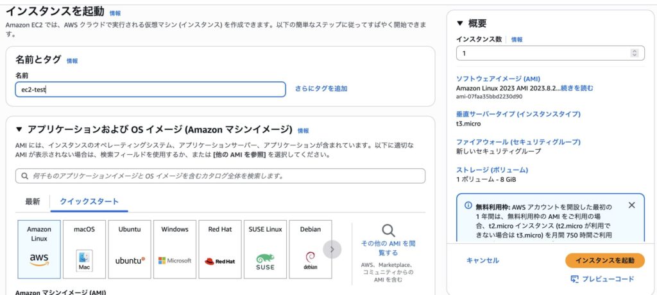
Task: Open その他の AMI を閲覧する link
Action: click(388, 248)
